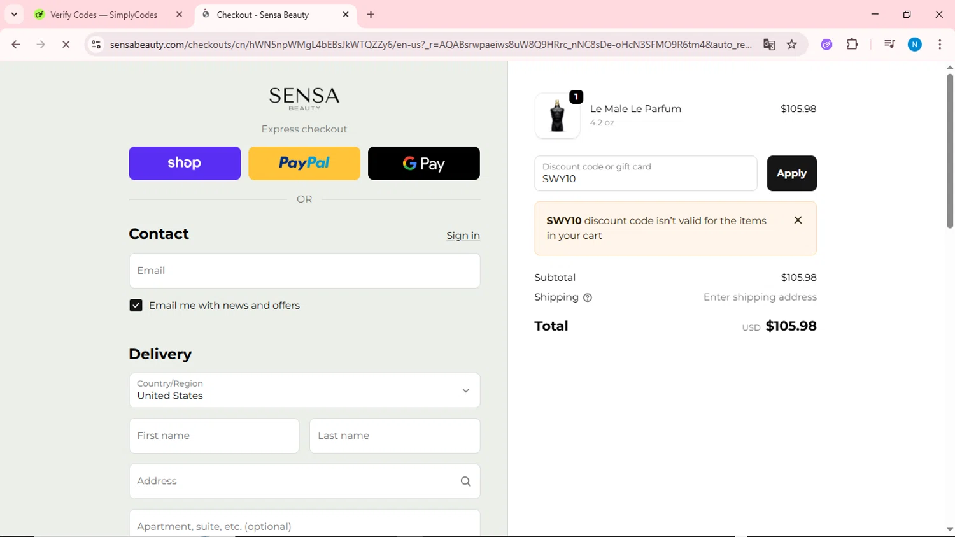Click the discount code input field

(646, 173)
